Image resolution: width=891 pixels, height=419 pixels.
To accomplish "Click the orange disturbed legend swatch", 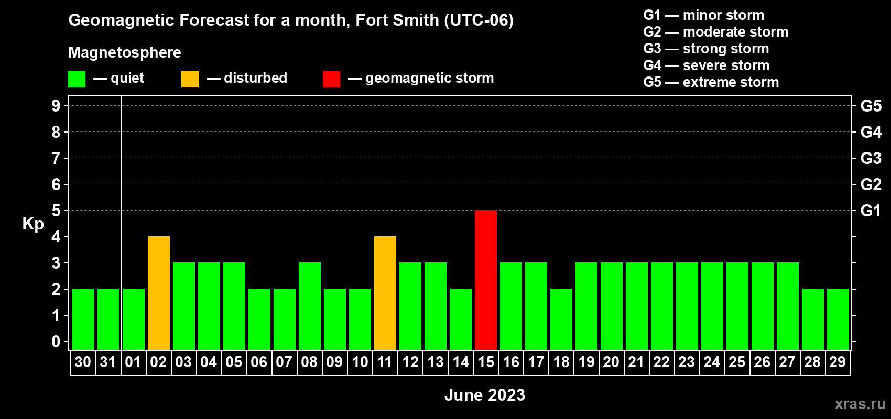I will click(x=190, y=79).
